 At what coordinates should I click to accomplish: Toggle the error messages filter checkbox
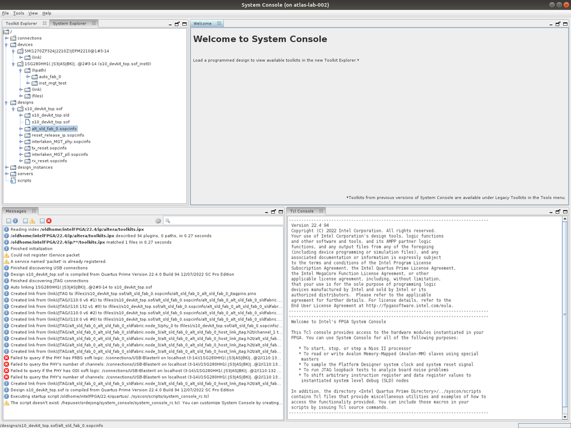pos(42,221)
